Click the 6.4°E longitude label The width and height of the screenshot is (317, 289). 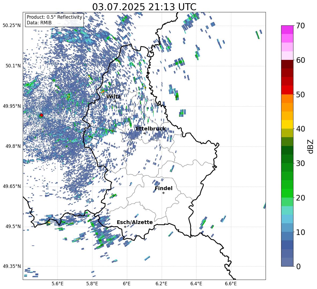[x=196, y=284]
